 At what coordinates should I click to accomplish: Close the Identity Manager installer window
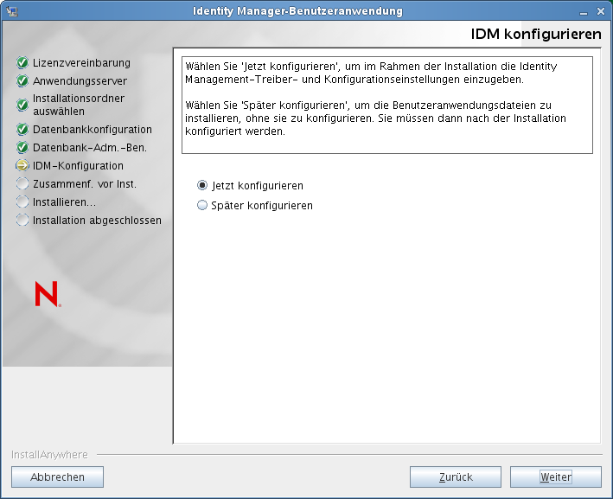pyautogui.click(x=601, y=11)
